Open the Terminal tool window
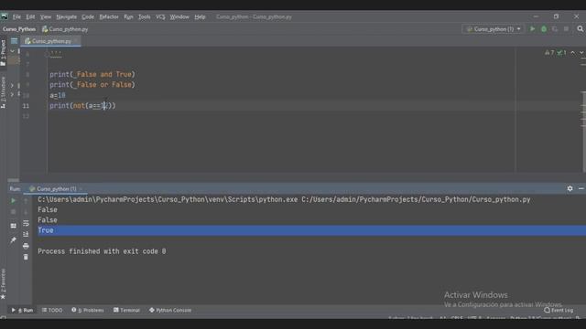Image resolution: width=586 pixels, height=329 pixels. pos(126,310)
